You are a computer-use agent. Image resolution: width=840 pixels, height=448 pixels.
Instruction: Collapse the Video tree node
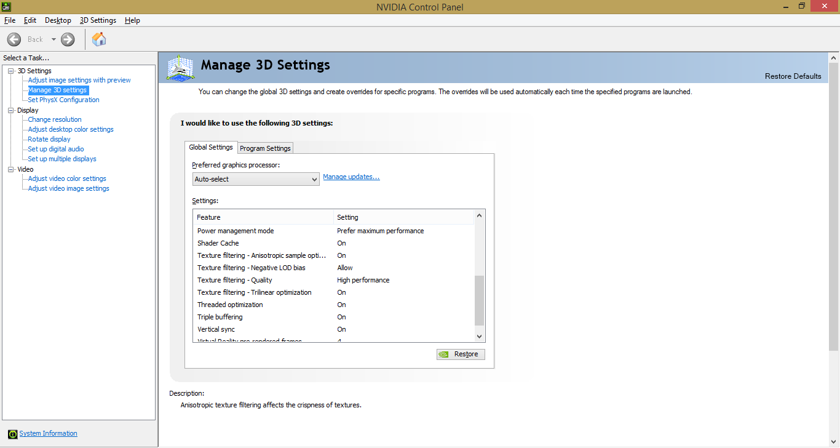coord(10,169)
